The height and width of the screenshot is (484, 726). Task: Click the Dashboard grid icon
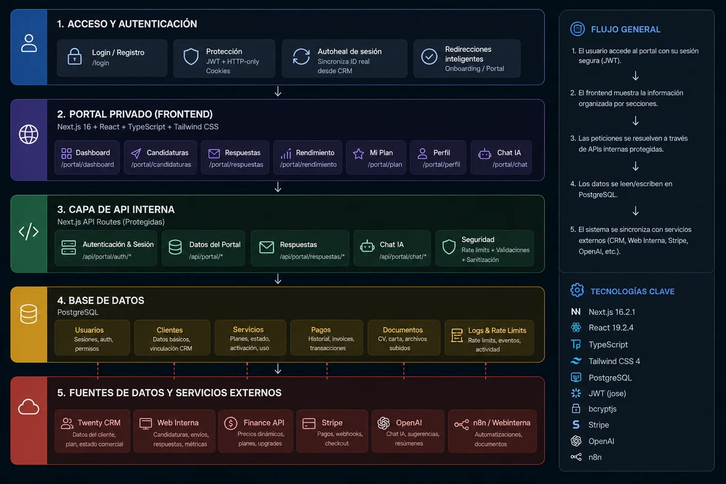click(x=67, y=153)
